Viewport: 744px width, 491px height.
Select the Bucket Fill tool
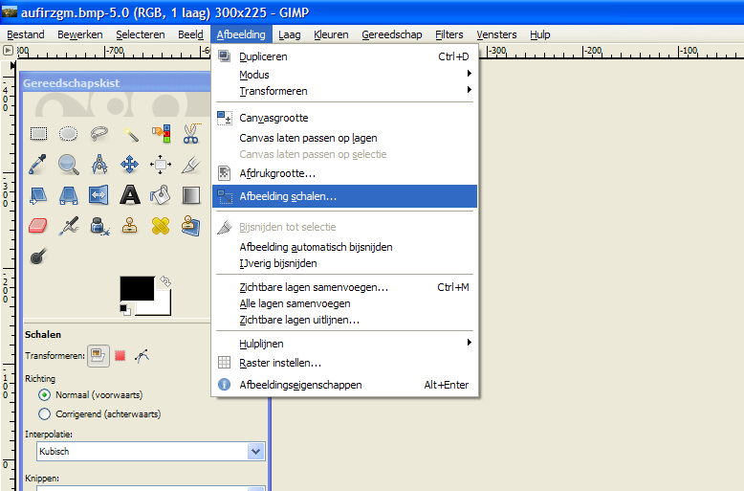(x=161, y=194)
